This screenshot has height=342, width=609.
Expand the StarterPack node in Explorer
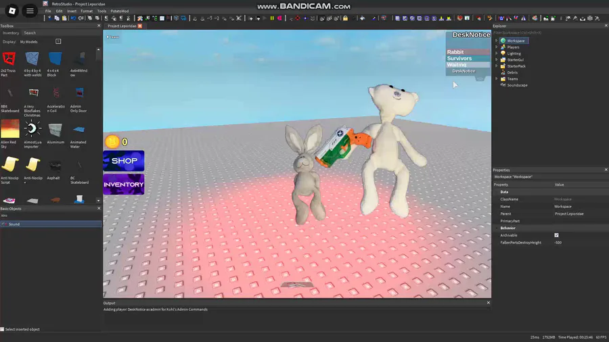coord(497,66)
